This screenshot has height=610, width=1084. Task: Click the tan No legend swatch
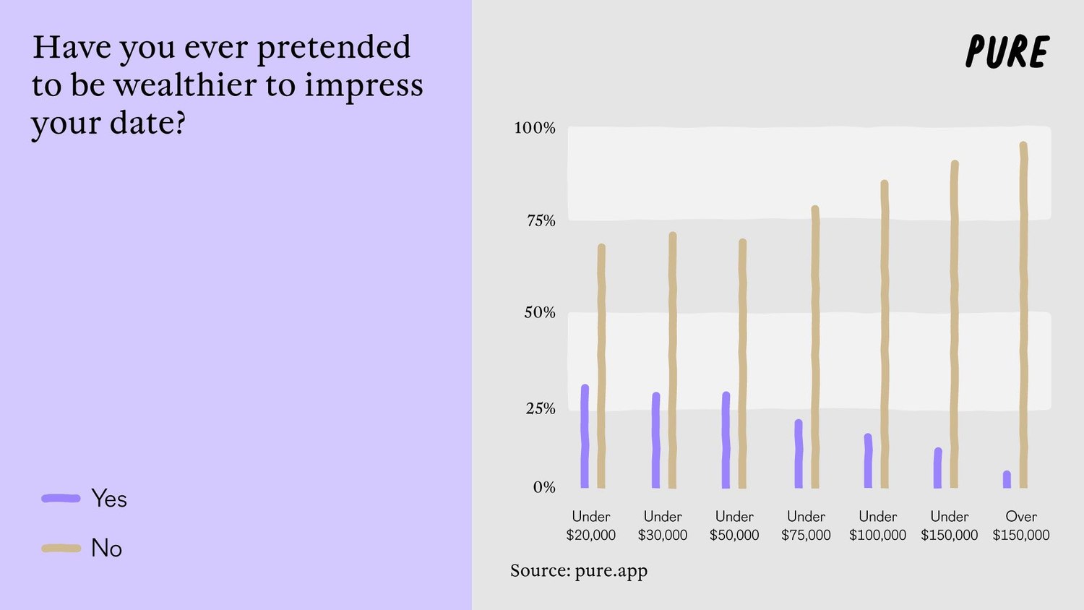[x=61, y=549]
